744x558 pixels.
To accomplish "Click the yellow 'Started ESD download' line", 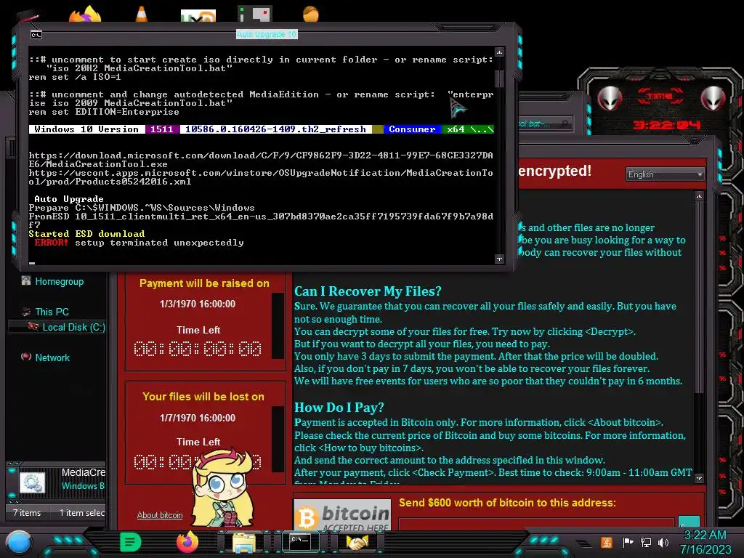I will point(86,233).
